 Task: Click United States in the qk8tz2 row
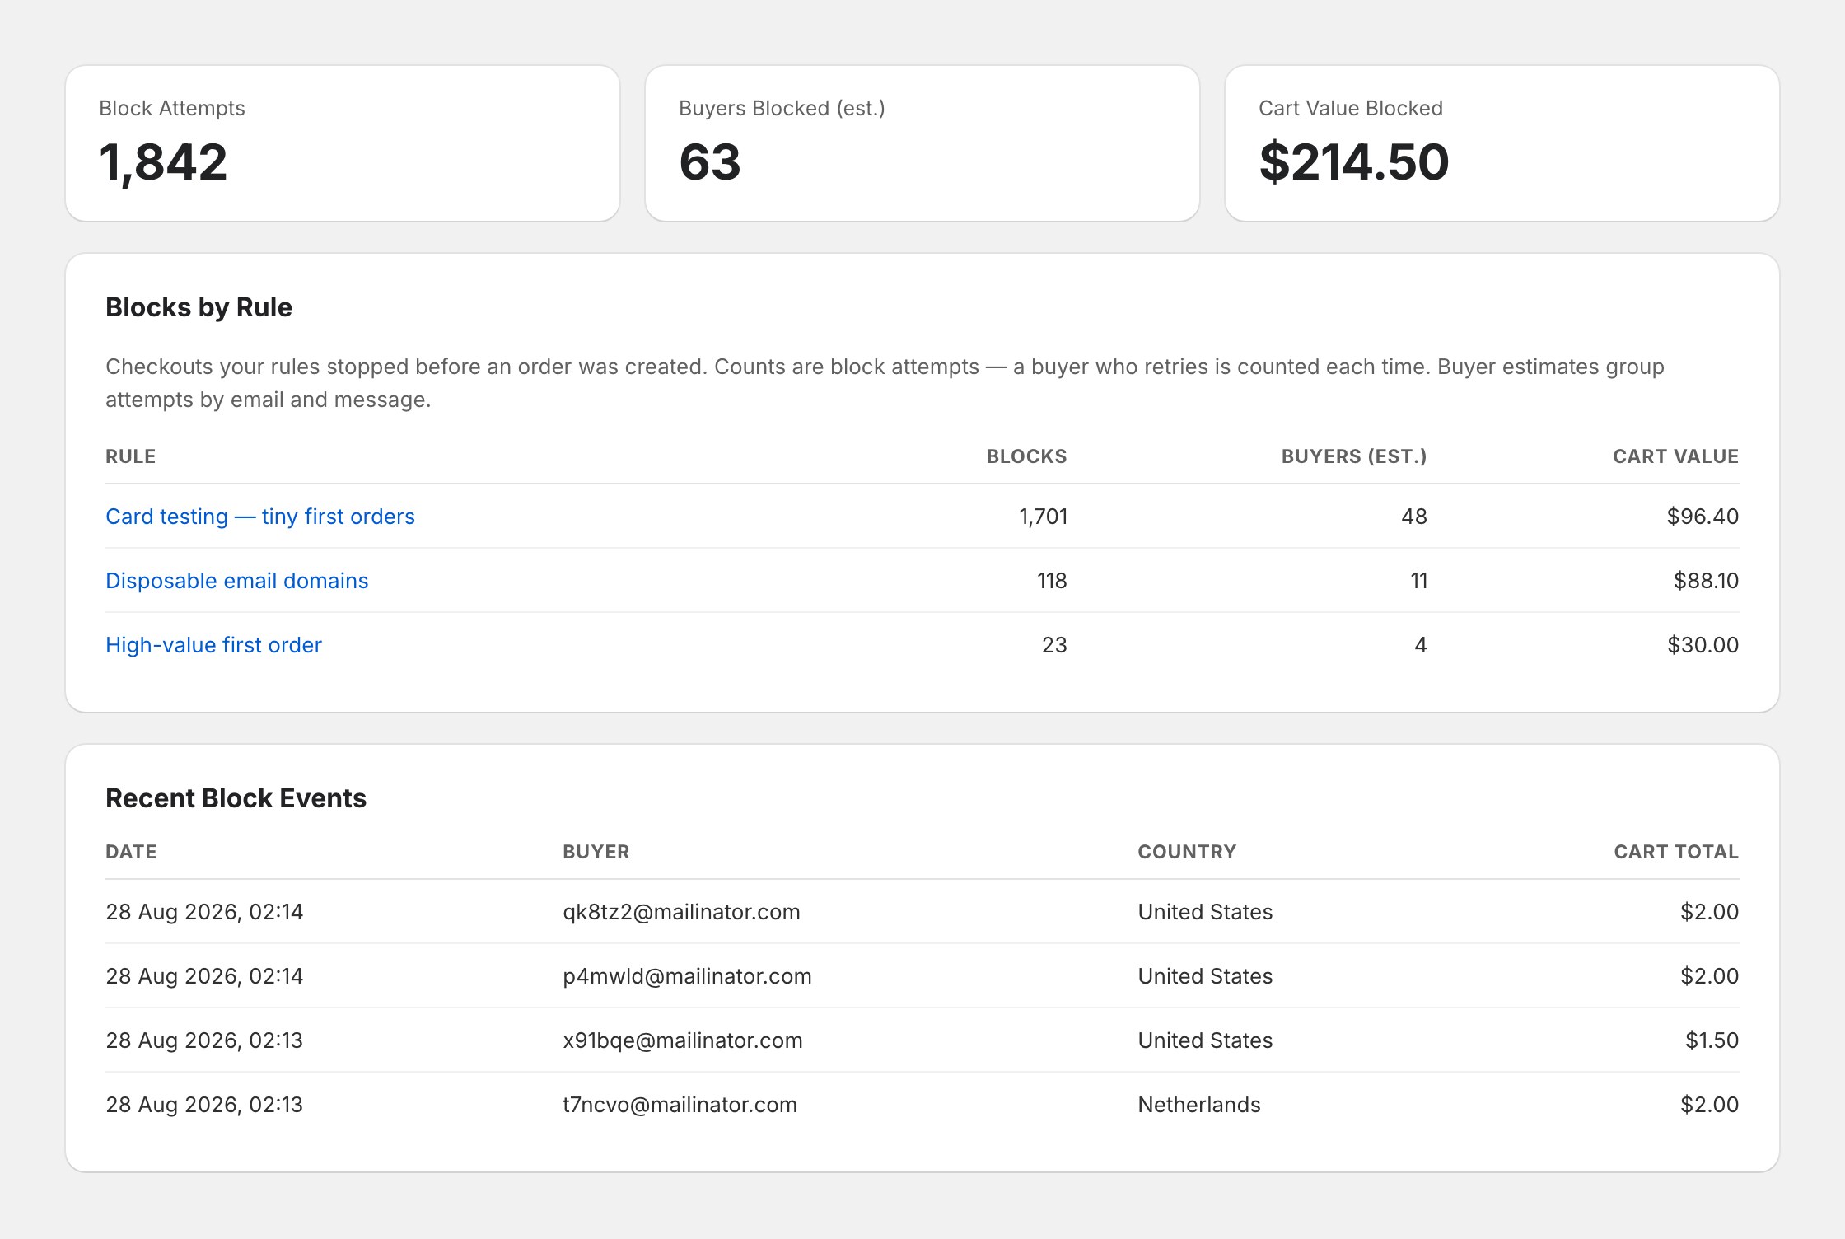click(1205, 912)
